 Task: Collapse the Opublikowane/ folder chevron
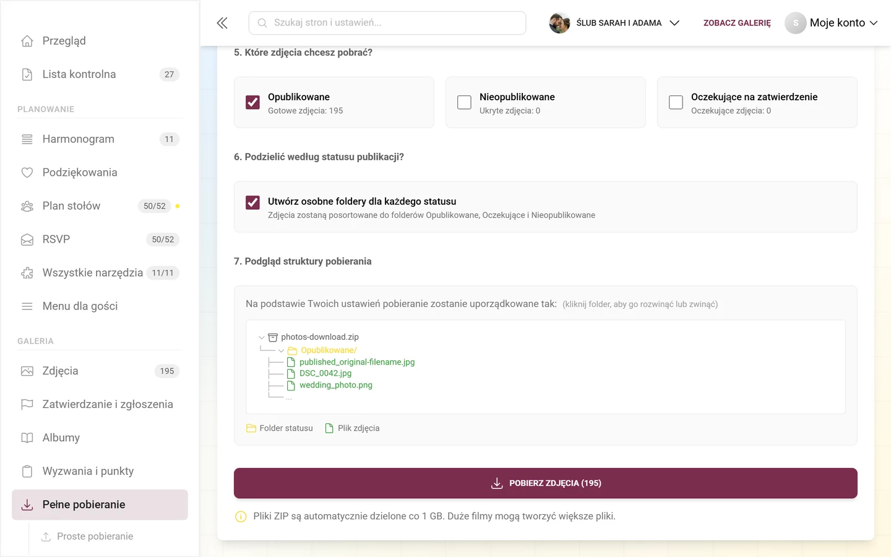click(282, 351)
